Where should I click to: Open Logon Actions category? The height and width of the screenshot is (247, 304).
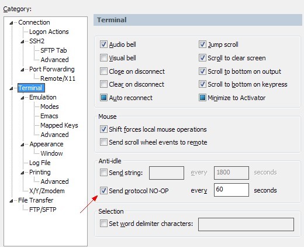pyautogui.click(x=49, y=32)
